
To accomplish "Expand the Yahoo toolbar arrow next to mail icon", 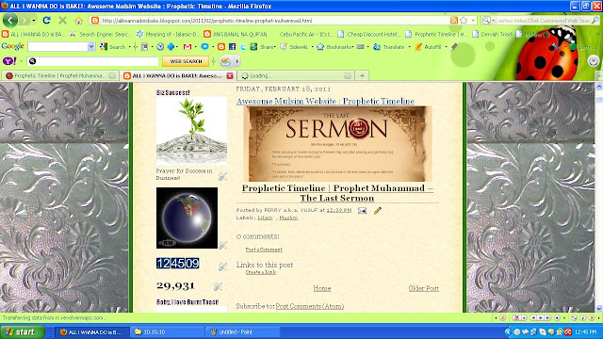I will pos(237,61).
